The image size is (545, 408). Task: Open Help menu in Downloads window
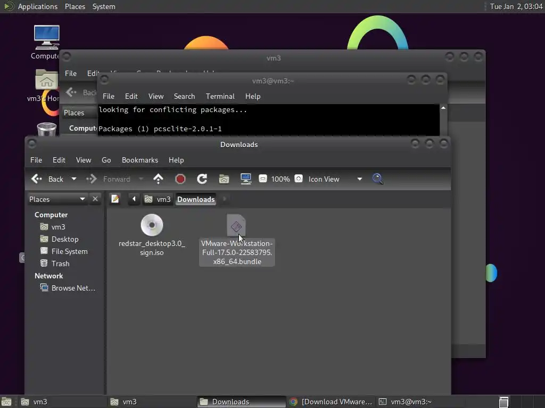click(x=176, y=160)
